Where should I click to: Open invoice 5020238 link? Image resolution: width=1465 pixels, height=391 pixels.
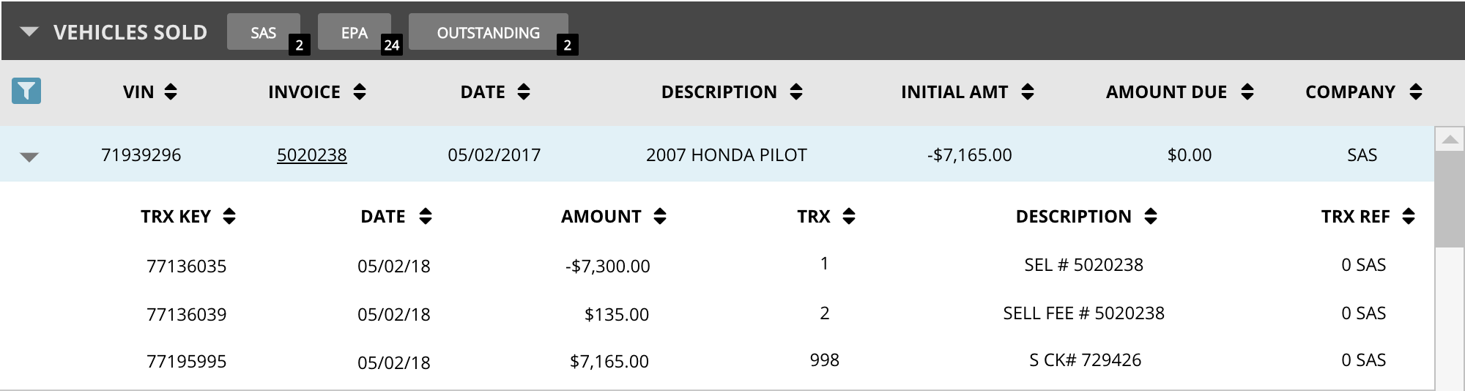312,155
